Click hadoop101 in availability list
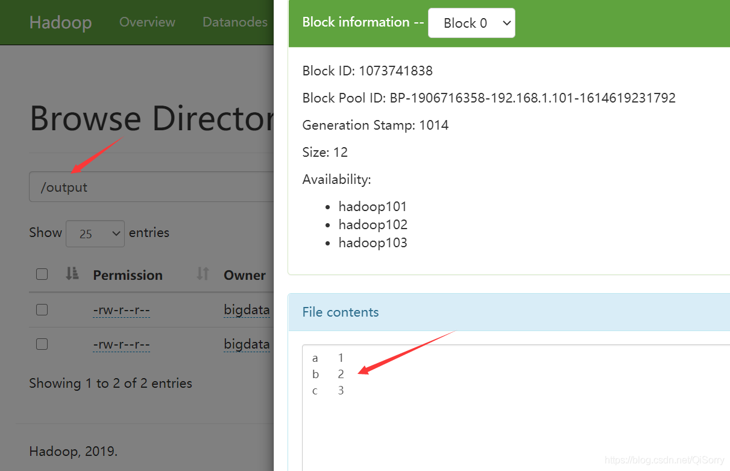Viewport: 730px width, 471px height. click(373, 207)
